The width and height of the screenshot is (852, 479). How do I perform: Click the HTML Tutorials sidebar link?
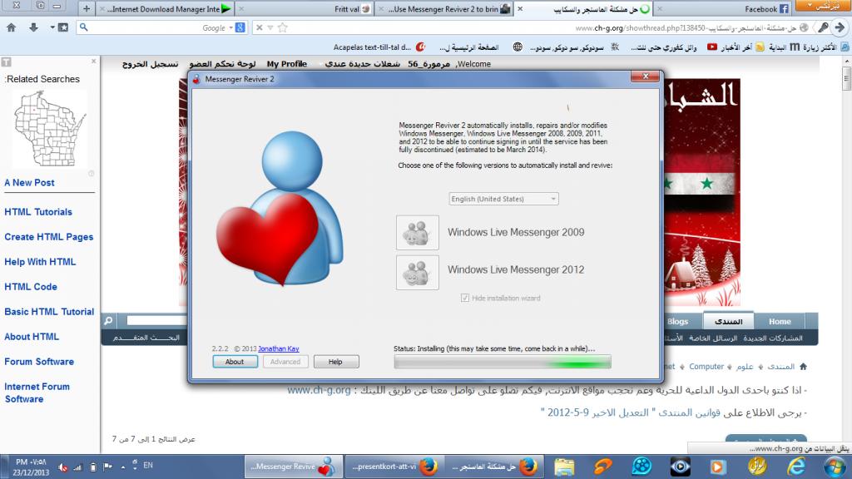(38, 212)
